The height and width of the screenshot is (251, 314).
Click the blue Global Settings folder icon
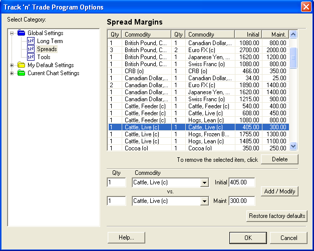click(x=21, y=33)
